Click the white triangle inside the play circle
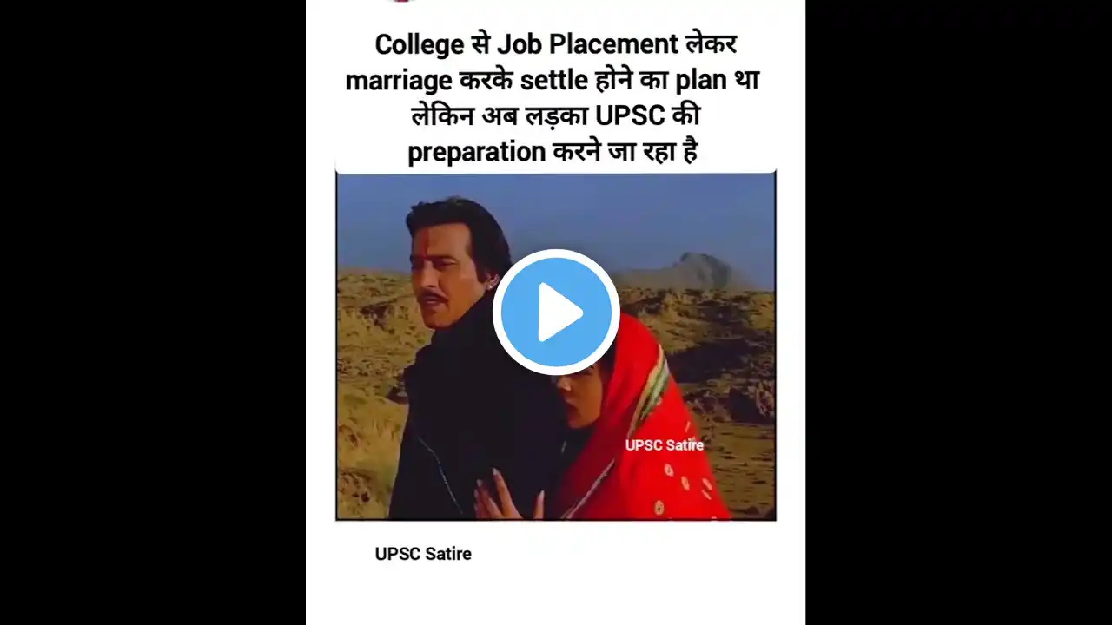The width and height of the screenshot is (1112, 625). tap(559, 312)
